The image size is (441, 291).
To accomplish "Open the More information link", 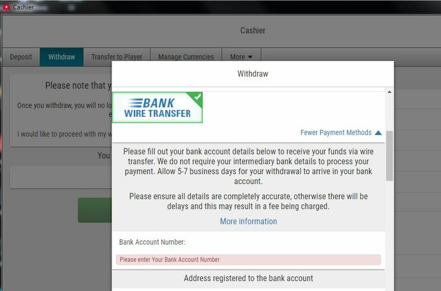I will 248,221.
